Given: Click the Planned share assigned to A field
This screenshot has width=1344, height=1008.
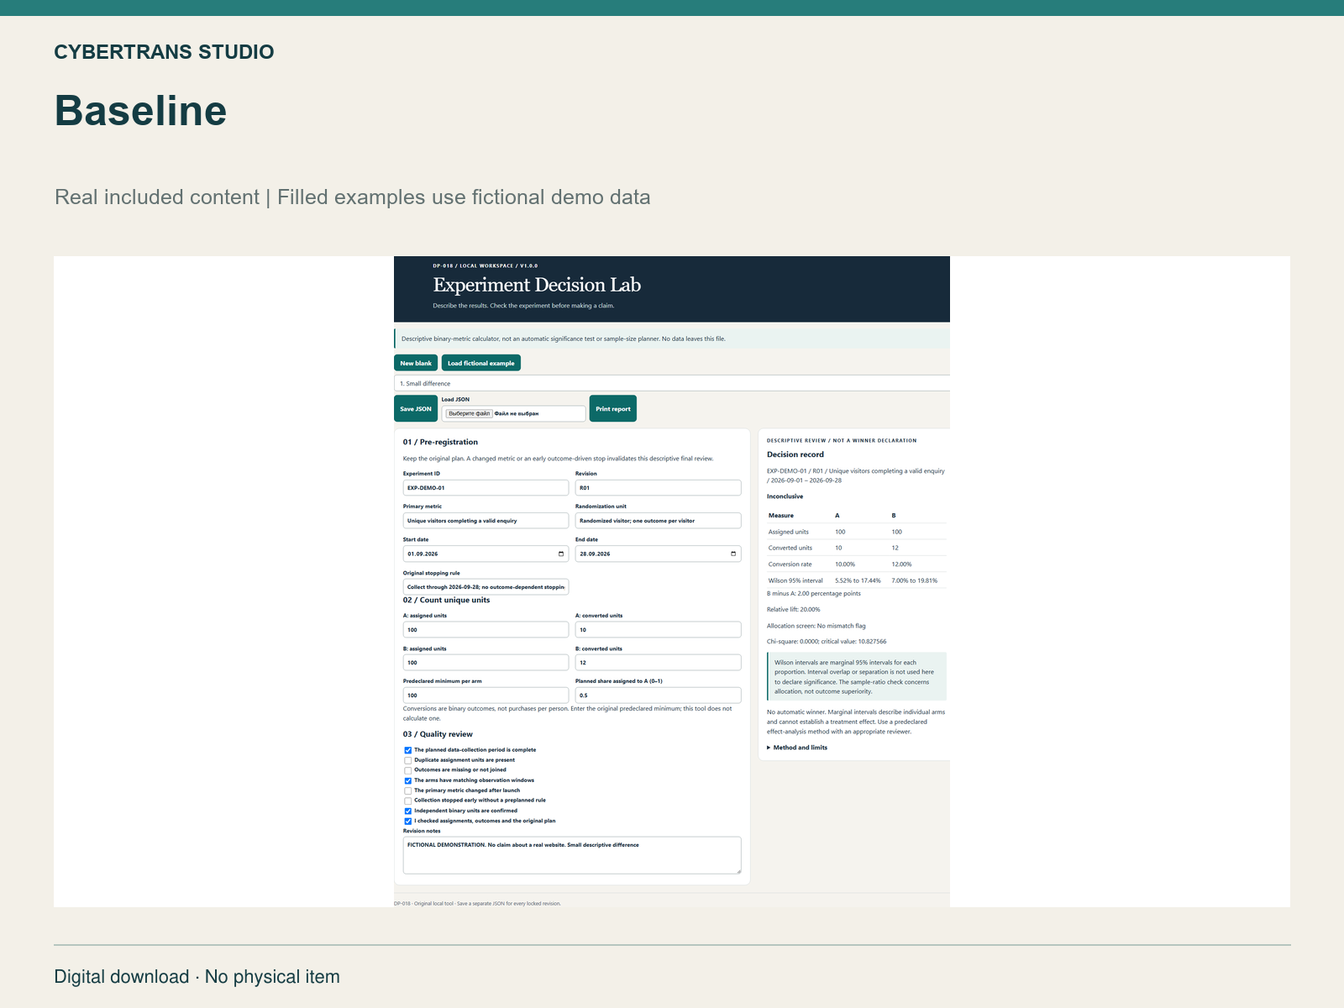Looking at the screenshot, I should coord(658,696).
